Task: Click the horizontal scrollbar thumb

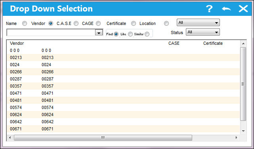Action: [x=103, y=138]
